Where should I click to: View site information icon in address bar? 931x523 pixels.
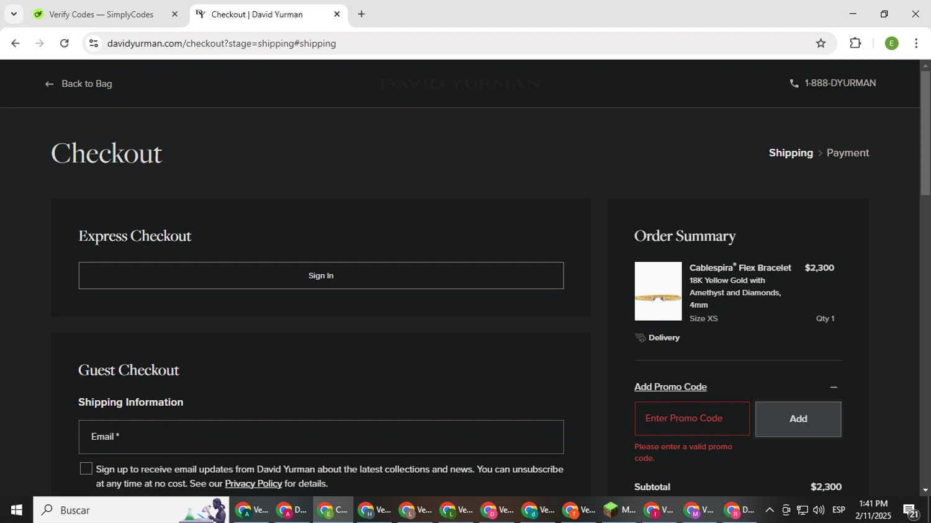[x=94, y=43]
